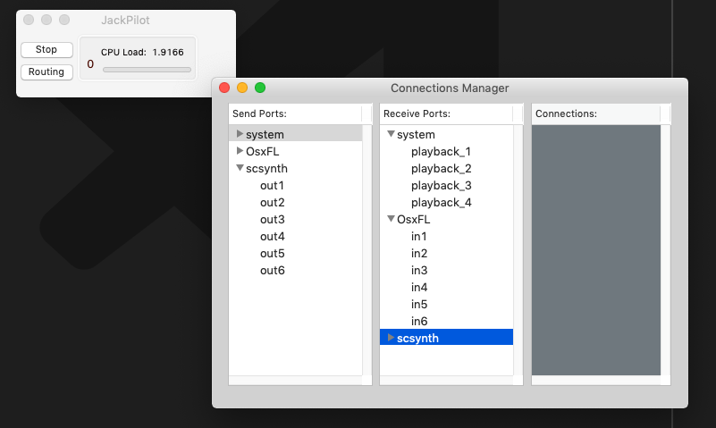Expand the scsynth group in Receive Ports
This screenshot has width=716, height=428.
(x=391, y=338)
